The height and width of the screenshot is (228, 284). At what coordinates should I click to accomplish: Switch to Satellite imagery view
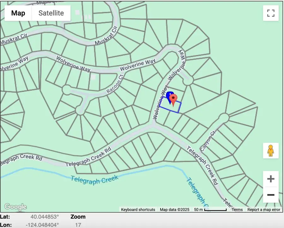pyautogui.click(x=51, y=13)
